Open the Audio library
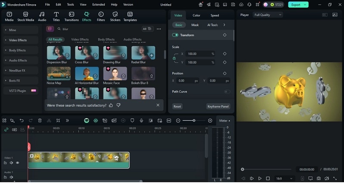The image size is (344, 183). [42, 17]
